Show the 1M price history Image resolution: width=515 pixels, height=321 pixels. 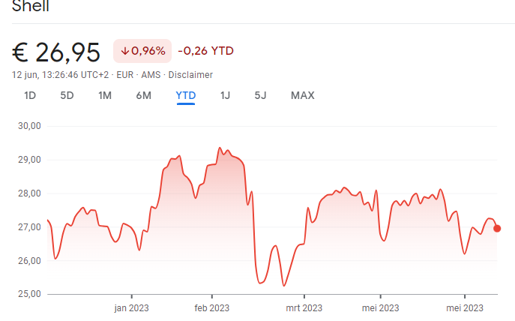tap(105, 95)
